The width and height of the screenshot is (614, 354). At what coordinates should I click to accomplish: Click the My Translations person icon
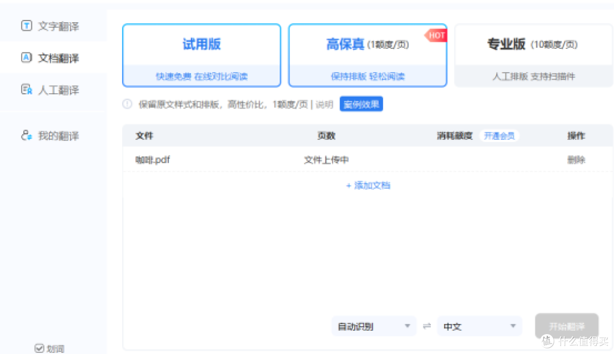click(27, 135)
